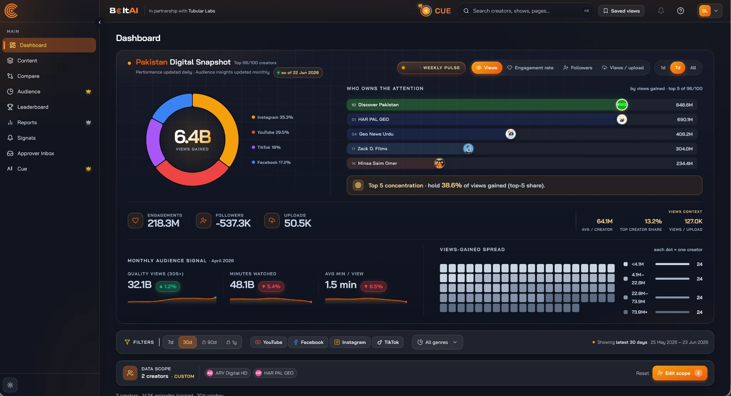Open Saved views
Image resolution: width=731 pixels, height=396 pixels.
tap(621, 11)
